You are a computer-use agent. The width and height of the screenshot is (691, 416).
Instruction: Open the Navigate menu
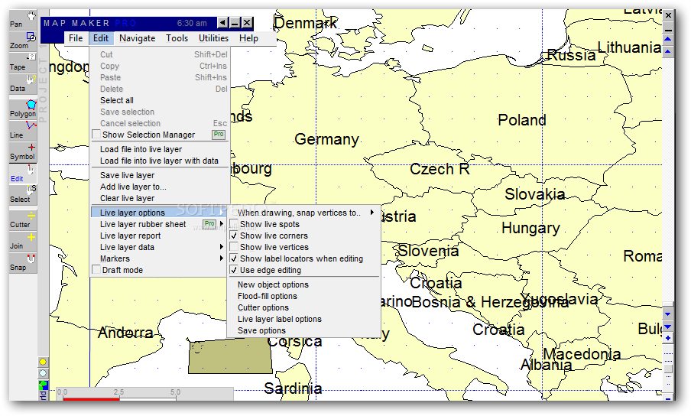pos(138,38)
